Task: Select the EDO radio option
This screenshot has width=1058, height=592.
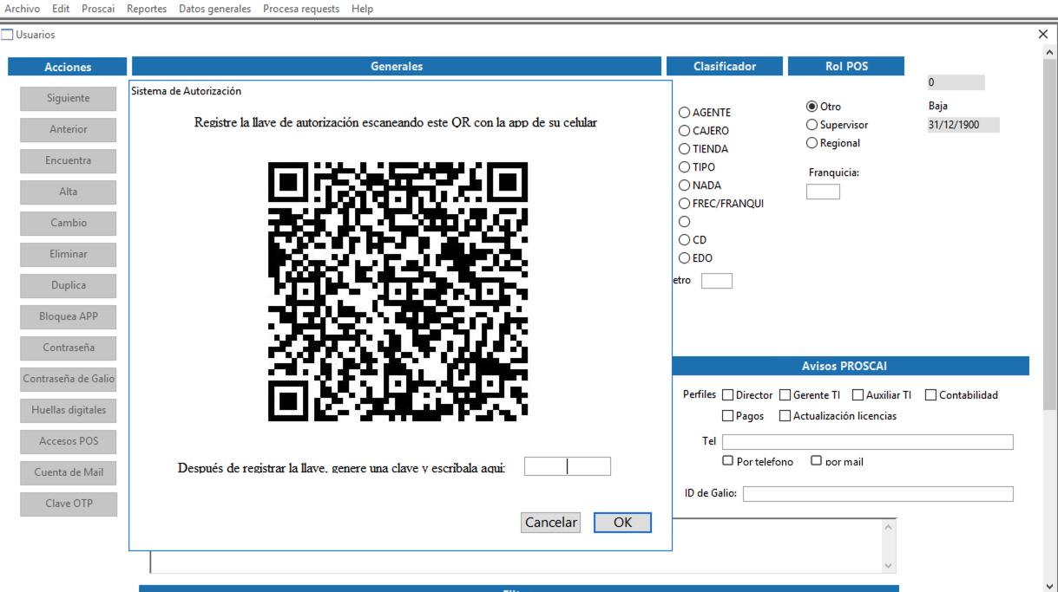Action: pos(684,258)
